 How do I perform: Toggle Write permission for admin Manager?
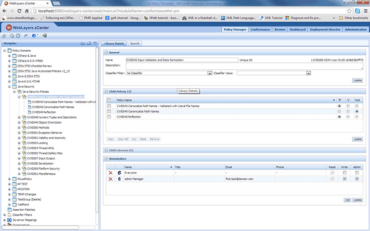[x=345, y=179]
